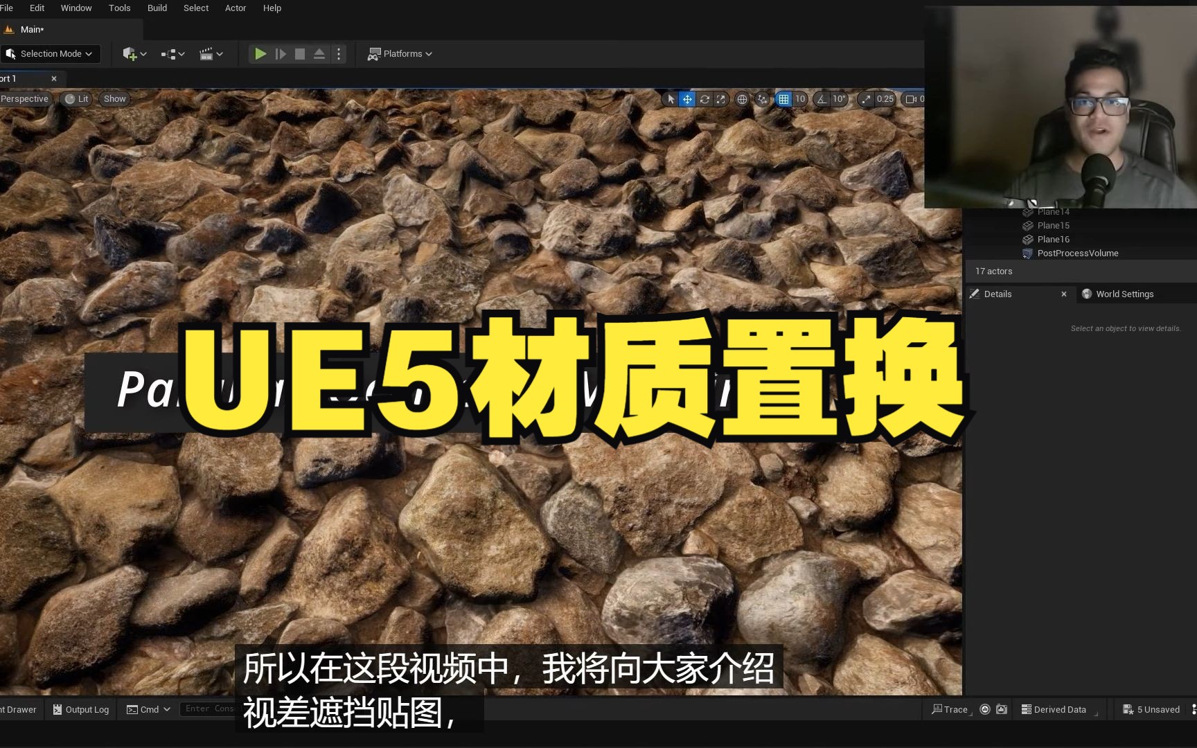Set camera speed value 0.25 slider control
The height and width of the screenshot is (748, 1197).
pyautogui.click(x=885, y=99)
